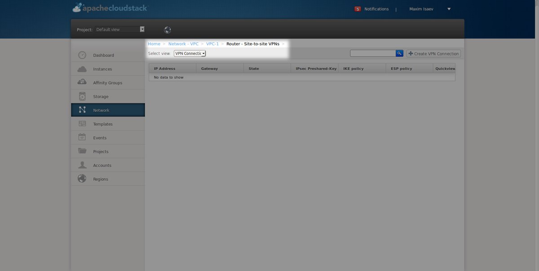The image size is (539, 271).
Task: Open Affinity Groups using its sidebar icon
Action: coord(82,82)
